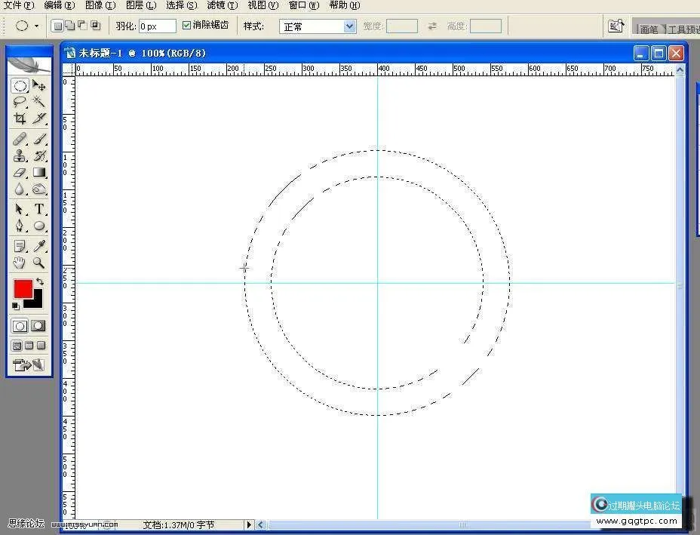Image resolution: width=700 pixels, height=535 pixels.
Task: Select the Hand tool
Action: 20,263
